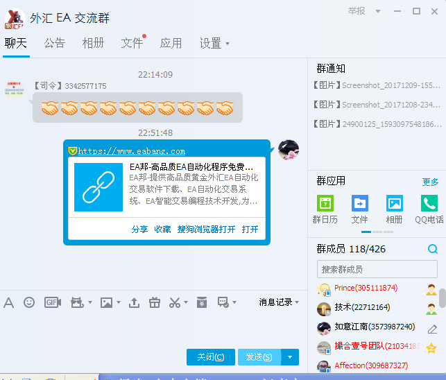Click the red packet wallet icon

(x=202, y=302)
